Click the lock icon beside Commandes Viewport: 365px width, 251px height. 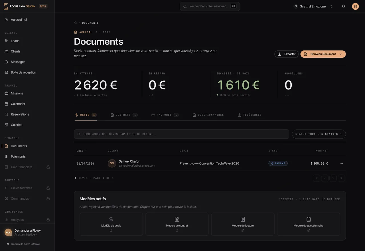pyautogui.click(x=48, y=199)
